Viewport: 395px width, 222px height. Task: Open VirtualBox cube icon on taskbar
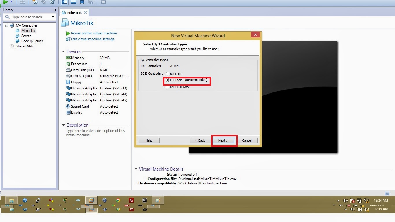coord(105,200)
